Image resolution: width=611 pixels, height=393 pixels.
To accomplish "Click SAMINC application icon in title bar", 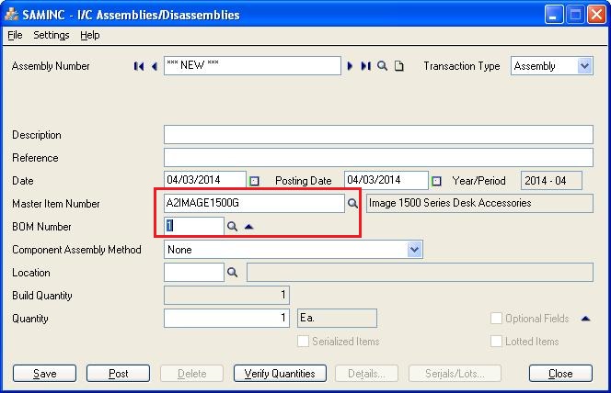I will [x=12, y=15].
